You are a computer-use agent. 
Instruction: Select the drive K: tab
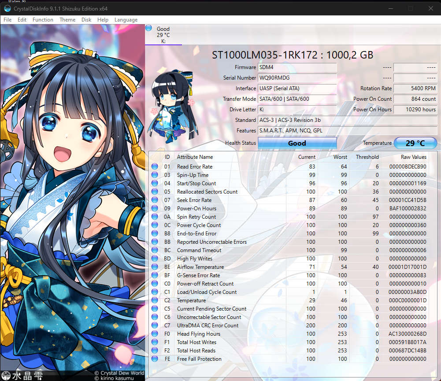pyautogui.click(x=163, y=34)
